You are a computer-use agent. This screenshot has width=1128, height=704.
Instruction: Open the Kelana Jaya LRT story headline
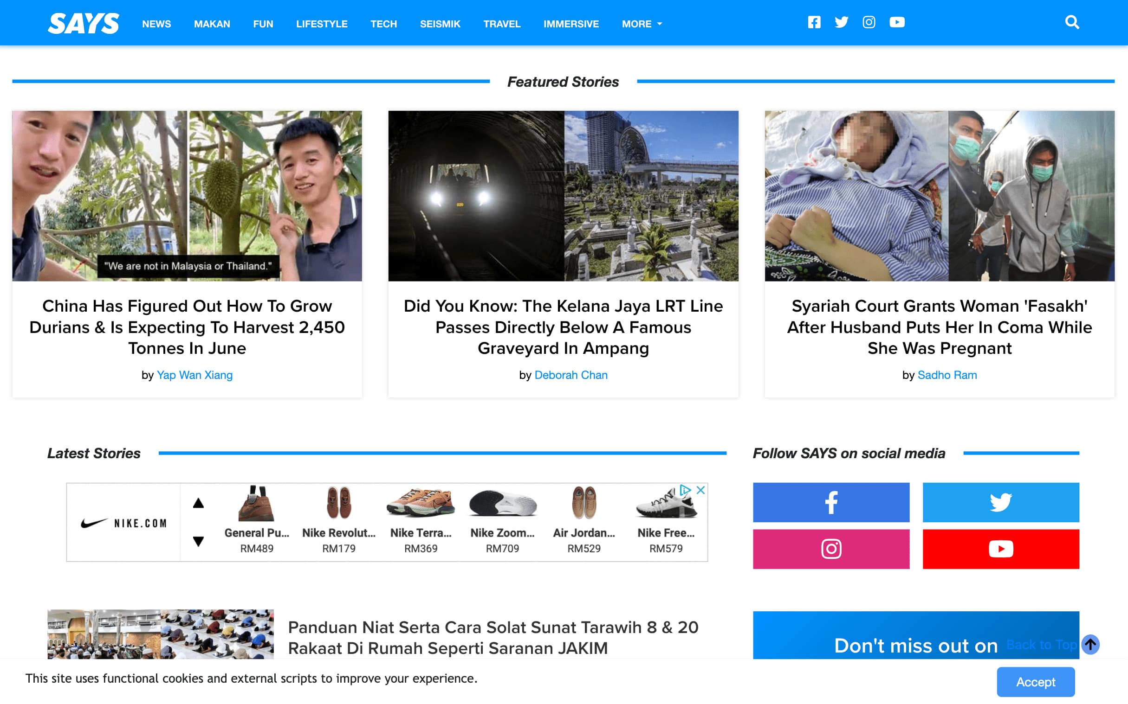563,327
